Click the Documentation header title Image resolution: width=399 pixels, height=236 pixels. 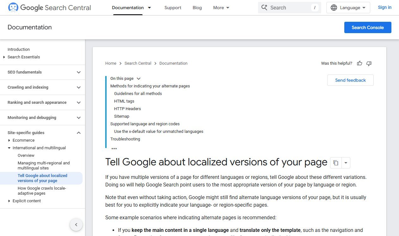[30, 27]
